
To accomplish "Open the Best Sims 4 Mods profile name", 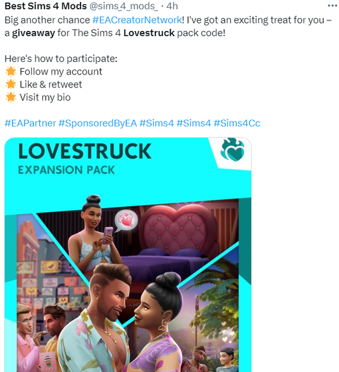I will [x=45, y=6].
